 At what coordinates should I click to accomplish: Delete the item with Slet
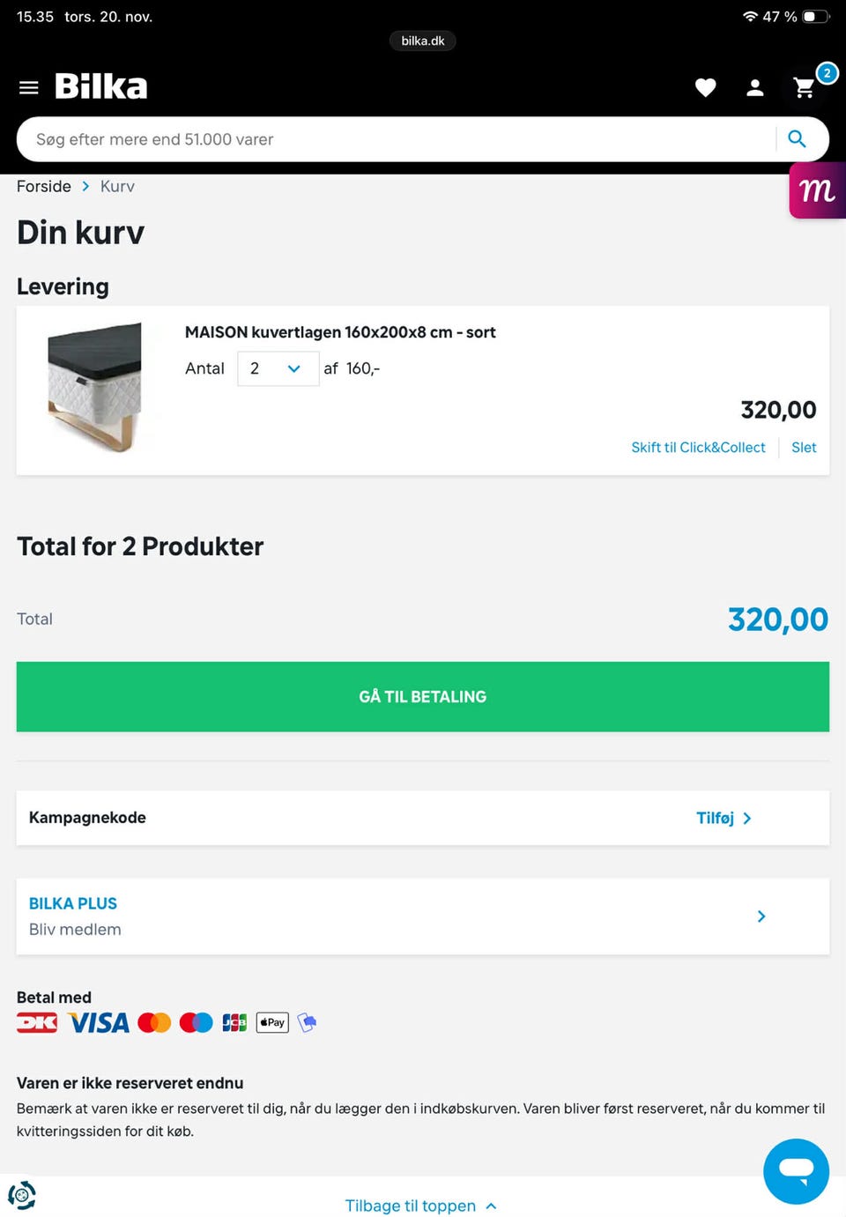click(x=804, y=448)
